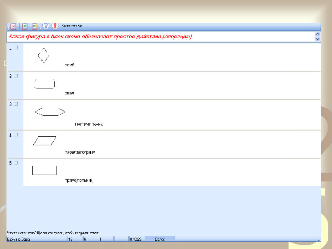Click the checkmark confirm-answer toolbar icon

coord(13,26)
